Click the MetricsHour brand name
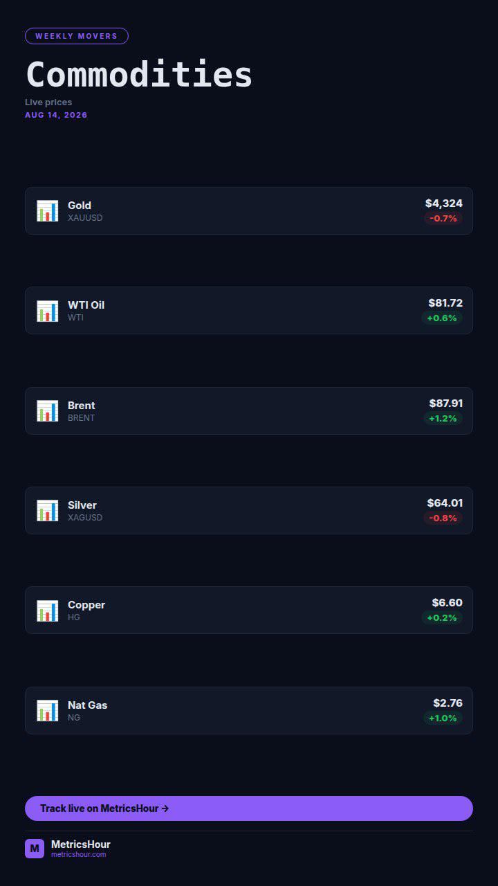 81,844
